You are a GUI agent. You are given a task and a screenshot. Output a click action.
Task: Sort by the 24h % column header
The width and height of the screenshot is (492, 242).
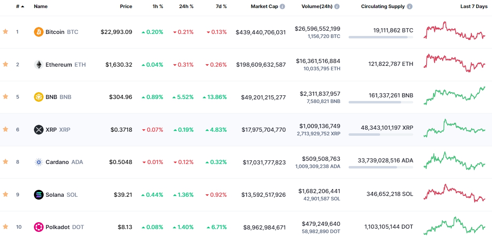click(x=186, y=6)
